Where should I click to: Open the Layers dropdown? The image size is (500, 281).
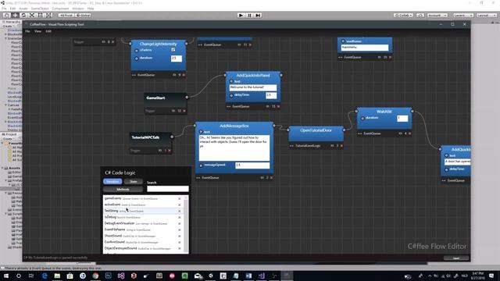462,16
